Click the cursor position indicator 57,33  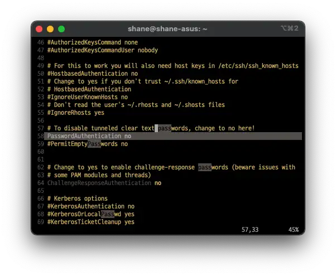[x=250, y=230]
